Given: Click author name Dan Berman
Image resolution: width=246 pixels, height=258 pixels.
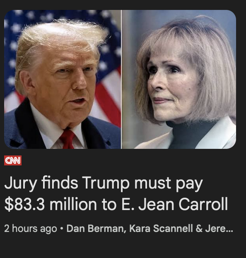Looking at the screenshot, I should click(96, 228).
